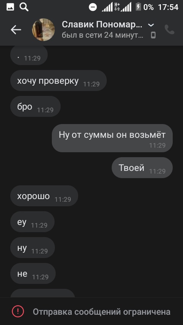Tap the contact name Славик Пономар header
The height and width of the screenshot is (325, 183).
(102, 25)
